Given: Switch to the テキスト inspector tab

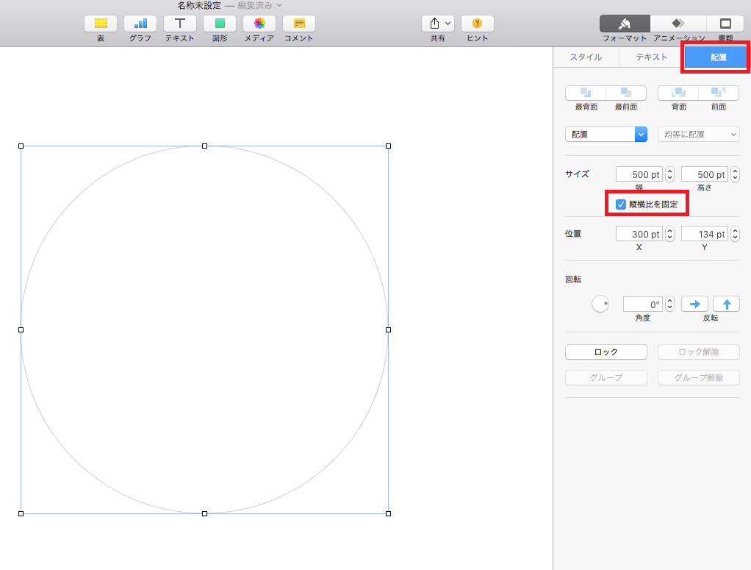Looking at the screenshot, I should click(x=651, y=57).
